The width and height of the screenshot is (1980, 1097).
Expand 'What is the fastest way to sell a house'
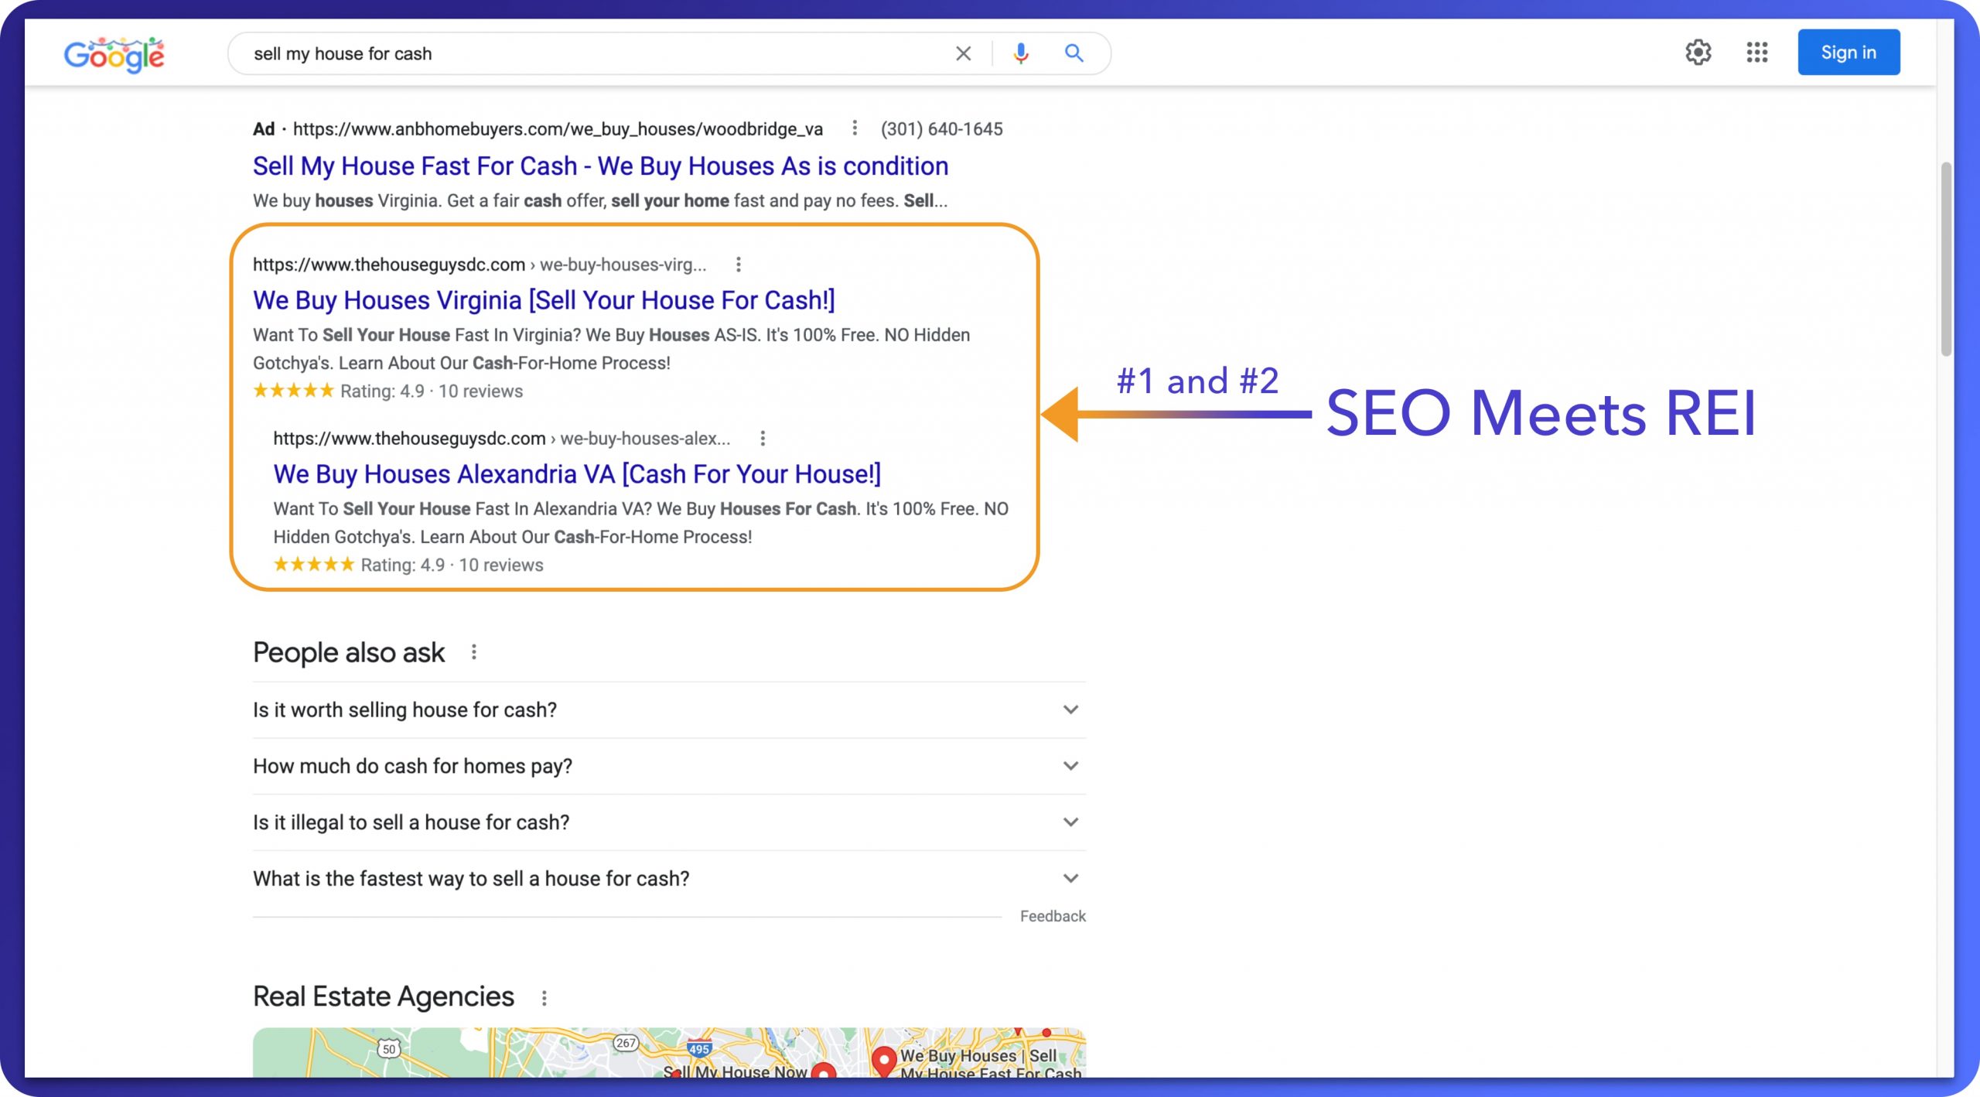point(669,878)
